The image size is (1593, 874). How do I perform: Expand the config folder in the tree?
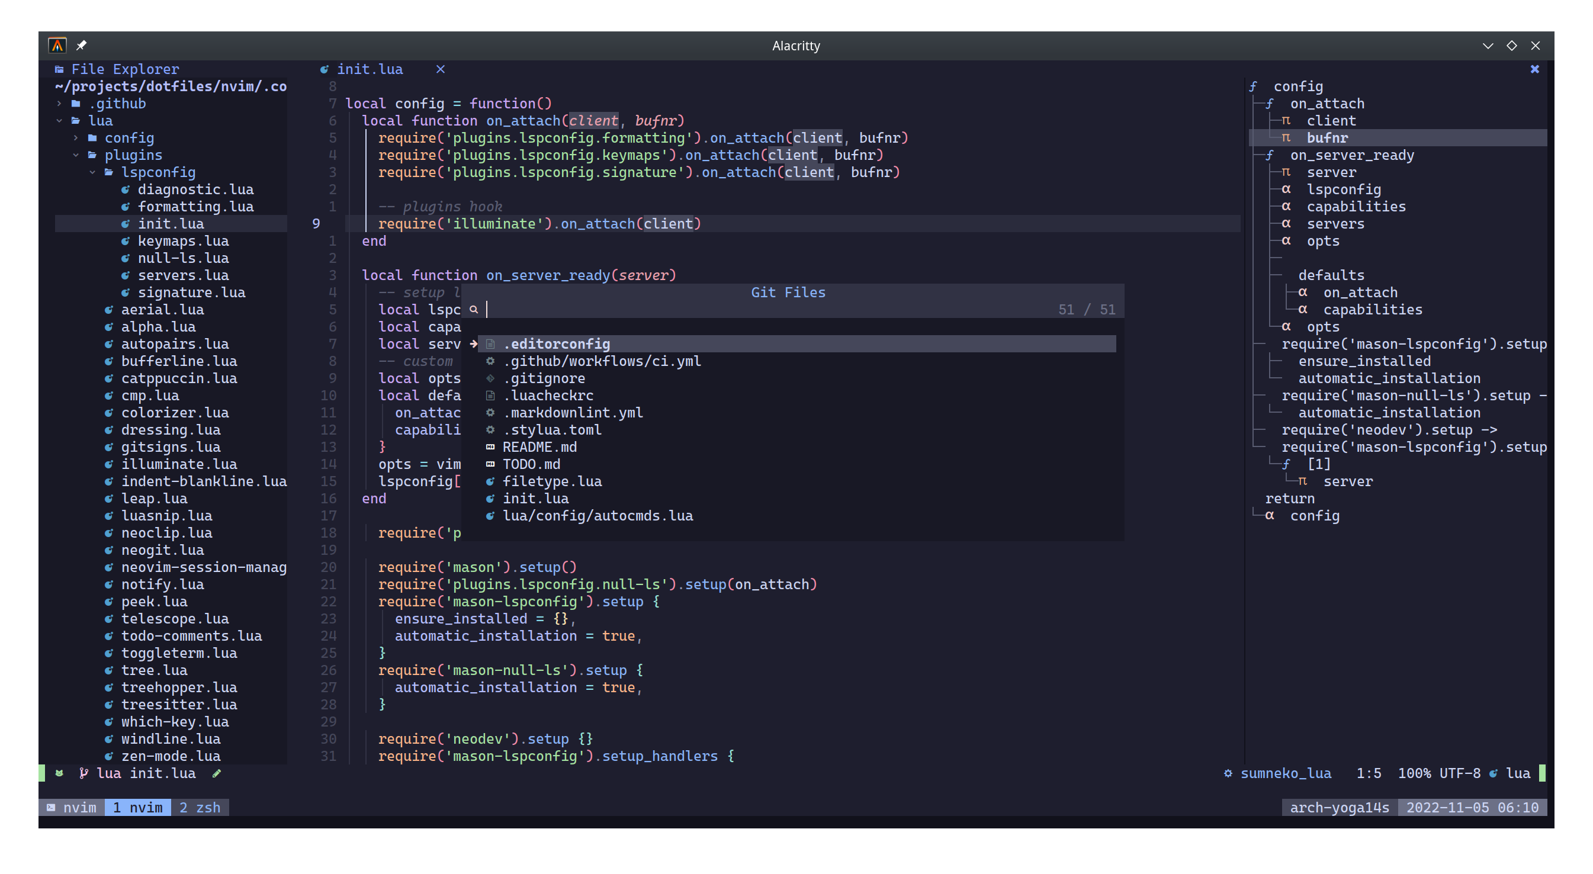coord(76,138)
